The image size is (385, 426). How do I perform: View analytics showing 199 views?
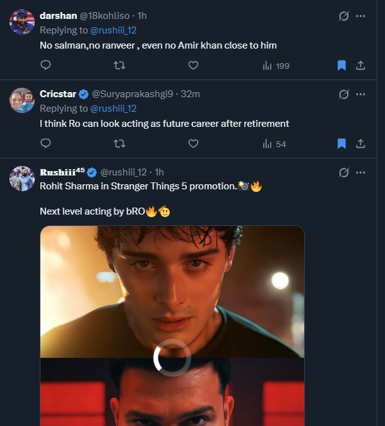(x=276, y=66)
